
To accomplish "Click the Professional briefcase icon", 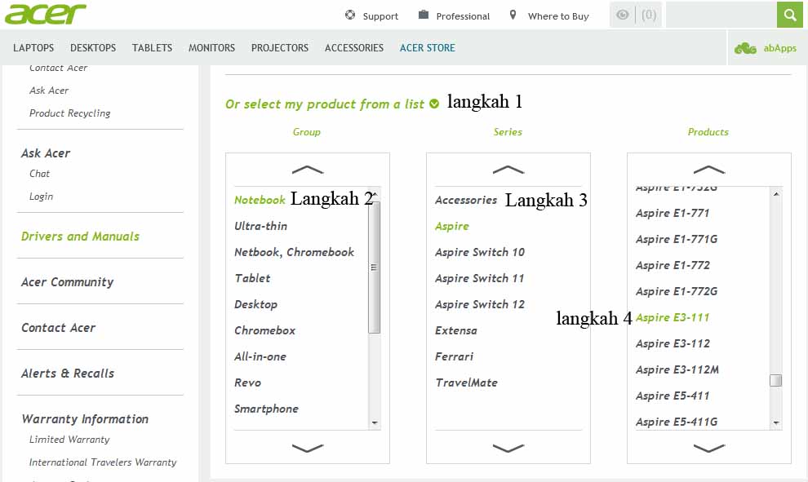I will coord(424,15).
